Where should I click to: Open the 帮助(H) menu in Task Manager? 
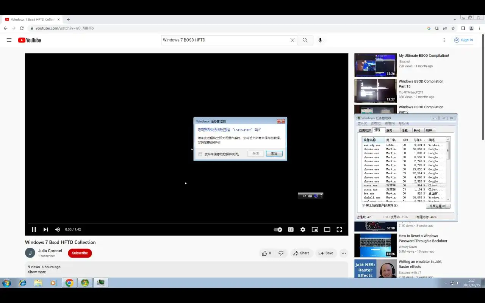point(403,123)
